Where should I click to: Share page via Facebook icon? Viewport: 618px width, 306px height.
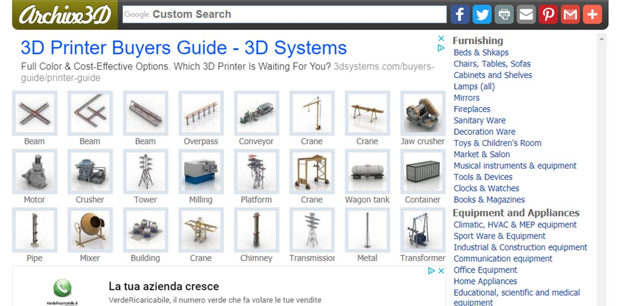coord(460,14)
